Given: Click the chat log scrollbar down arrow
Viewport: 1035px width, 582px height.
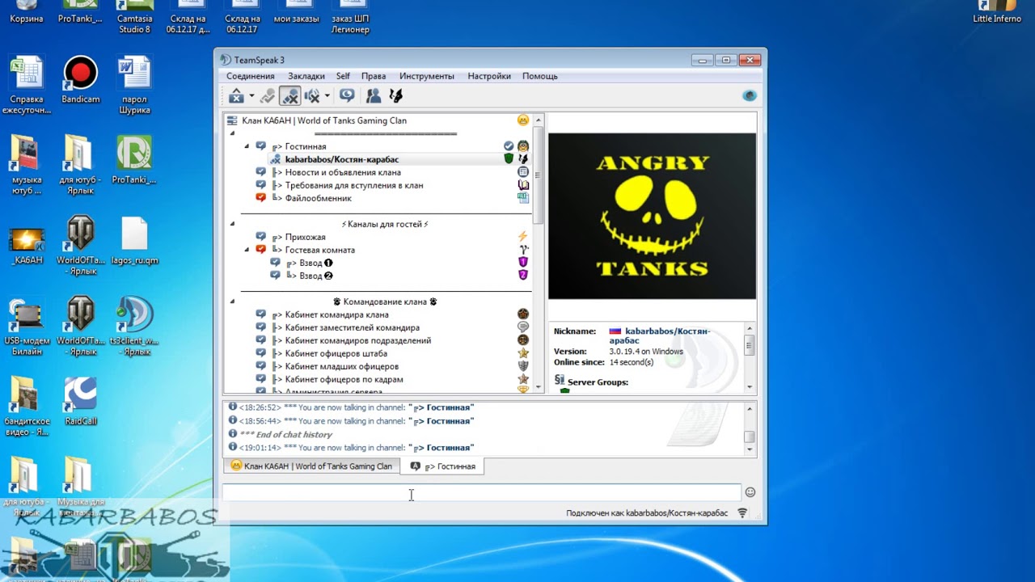Looking at the screenshot, I should pos(750,450).
